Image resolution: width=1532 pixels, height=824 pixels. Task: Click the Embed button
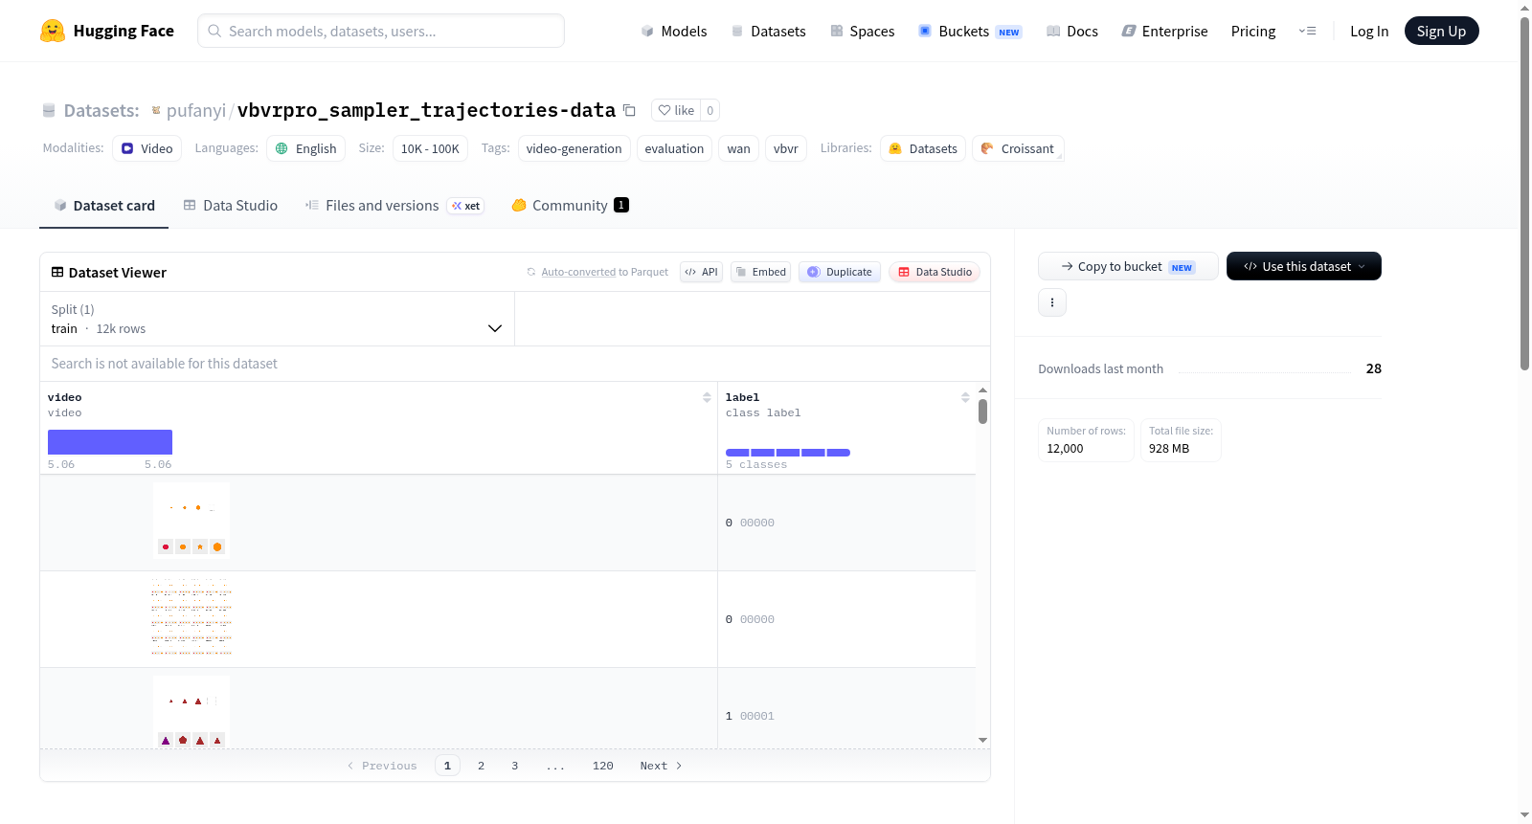pyautogui.click(x=761, y=272)
